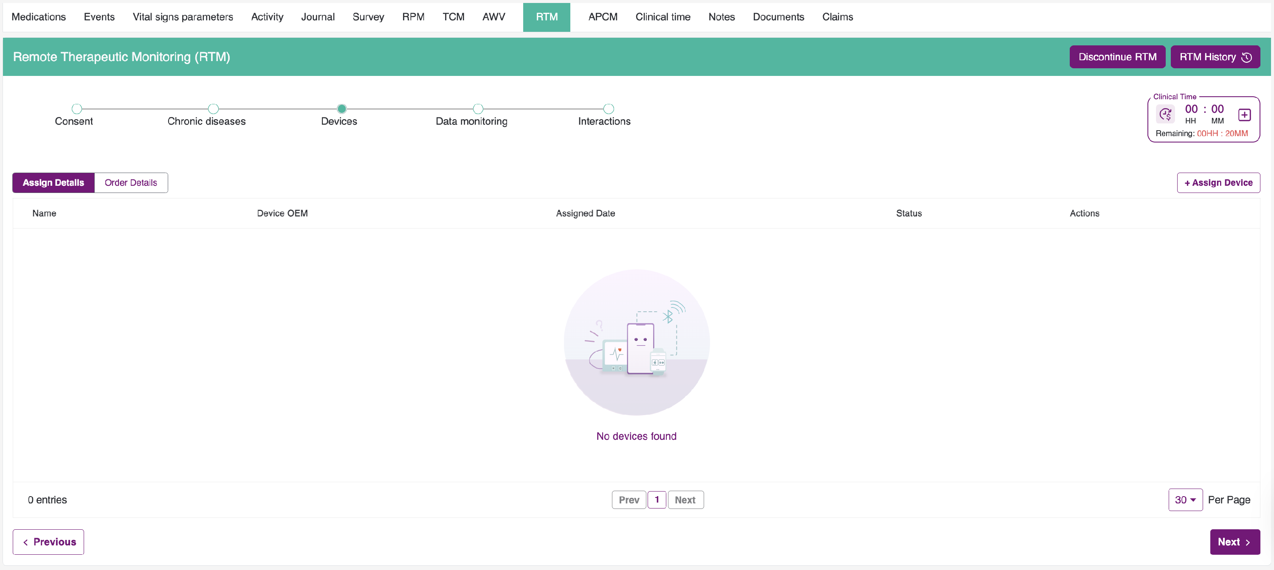Click page number 1 in pagination
The height and width of the screenshot is (570, 1274).
coord(657,500)
